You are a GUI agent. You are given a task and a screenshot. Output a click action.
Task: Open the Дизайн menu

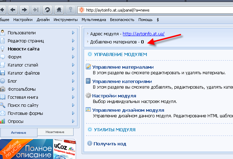[42, 20]
